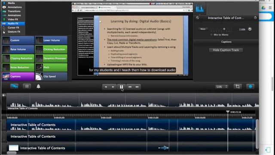The image size is (275, 155).
Task: Select the middle Interactive Table of Contents clip
Action: tap(131, 136)
